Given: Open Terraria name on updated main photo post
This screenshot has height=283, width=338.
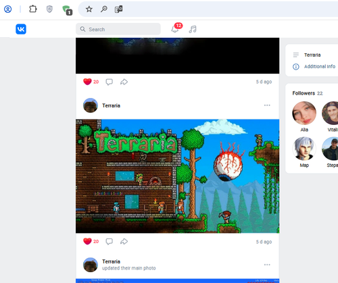Looking at the screenshot, I should [x=111, y=261].
